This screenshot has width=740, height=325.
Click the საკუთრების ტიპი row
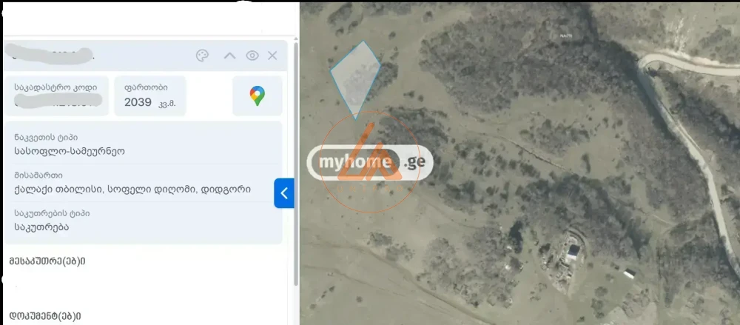[x=144, y=221]
